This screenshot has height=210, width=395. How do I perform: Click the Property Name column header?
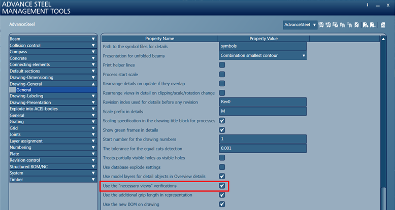[159, 39]
